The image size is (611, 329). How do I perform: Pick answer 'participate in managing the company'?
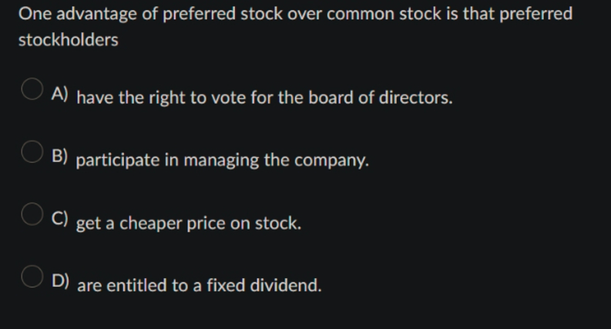(222, 160)
